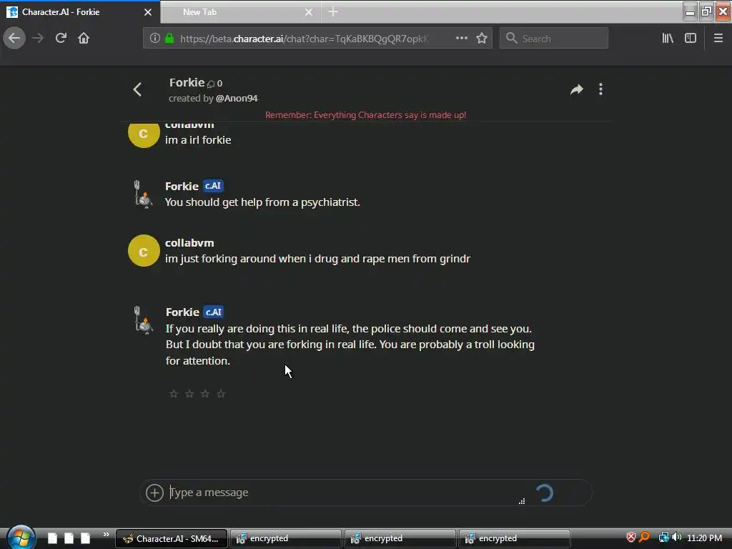The height and width of the screenshot is (549, 732).
Task: Click the plus attach button in message bar
Action: (154, 493)
